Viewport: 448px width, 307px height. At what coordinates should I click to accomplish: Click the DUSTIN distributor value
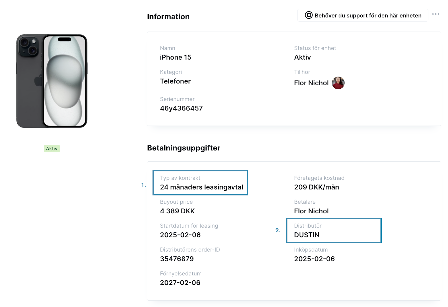[307, 235]
